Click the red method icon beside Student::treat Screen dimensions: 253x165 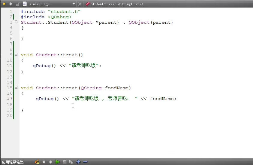tap(87, 4)
